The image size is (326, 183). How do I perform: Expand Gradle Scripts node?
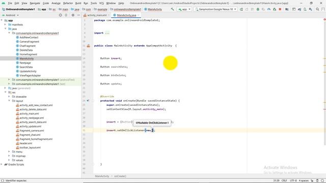[2, 164]
